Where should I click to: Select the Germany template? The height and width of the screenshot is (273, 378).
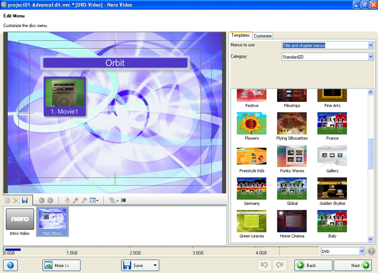click(252, 192)
